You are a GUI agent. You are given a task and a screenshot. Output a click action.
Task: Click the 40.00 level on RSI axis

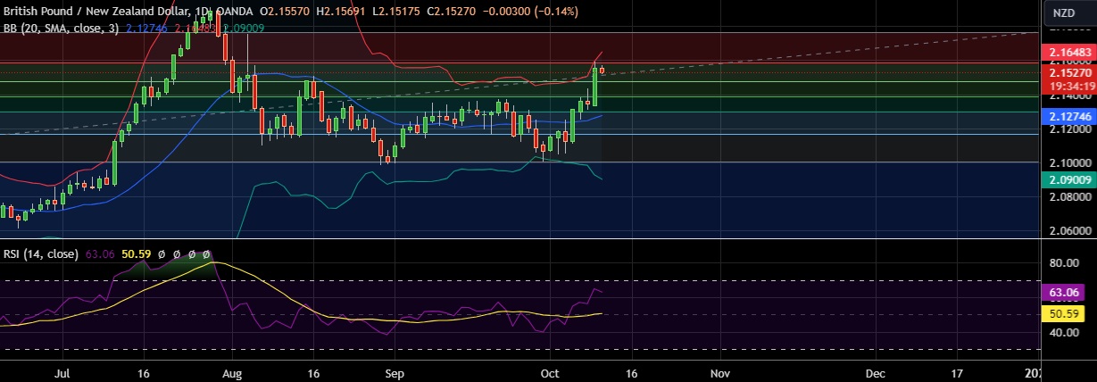click(x=1062, y=333)
